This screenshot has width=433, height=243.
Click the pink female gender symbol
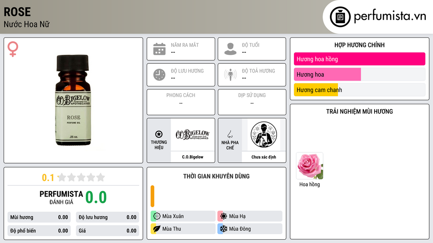click(x=13, y=49)
